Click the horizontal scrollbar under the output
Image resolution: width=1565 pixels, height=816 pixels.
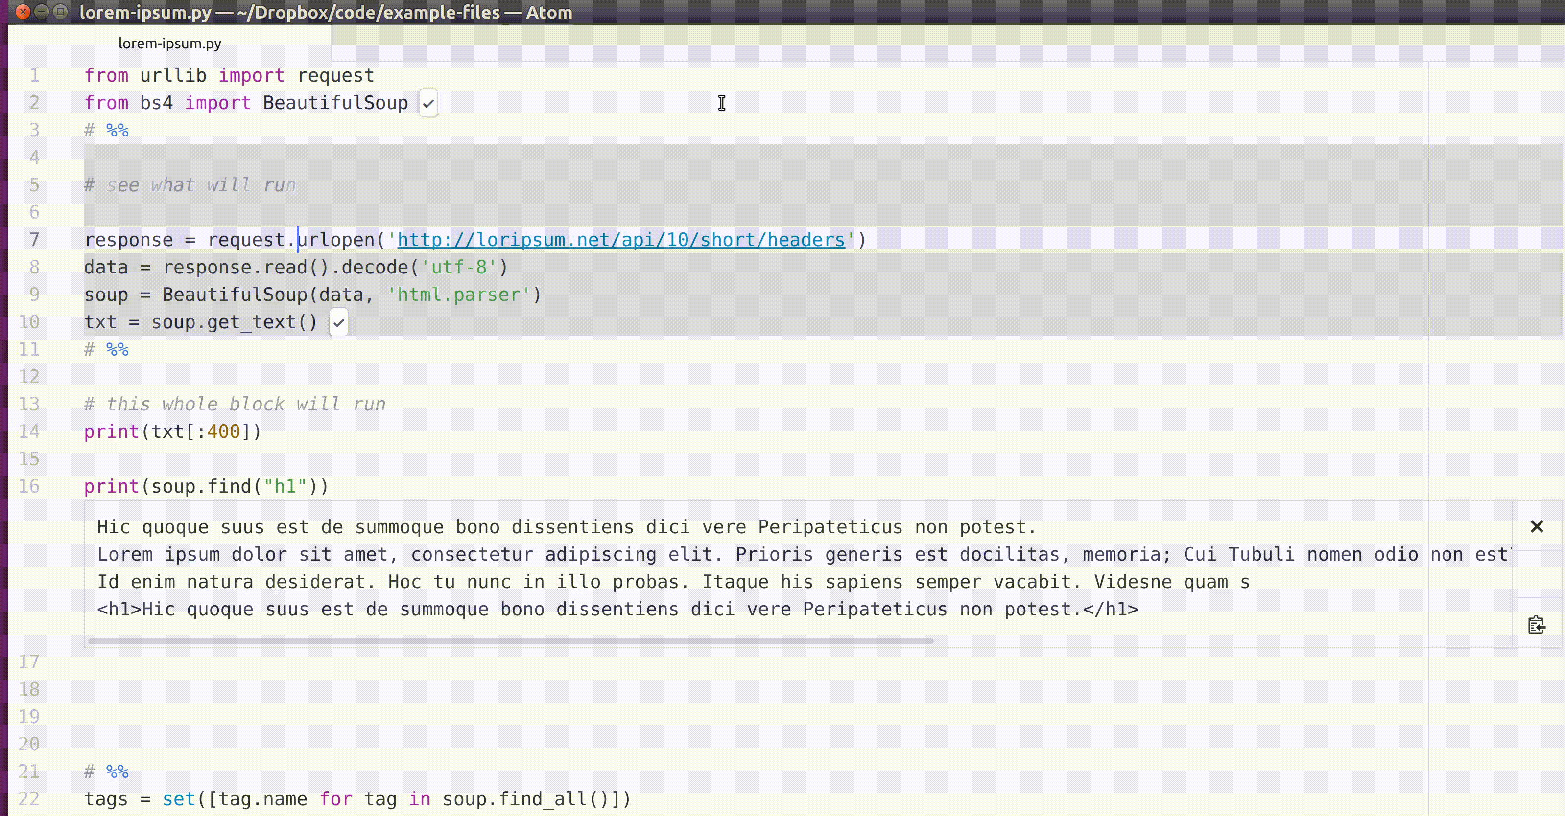click(x=510, y=640)
